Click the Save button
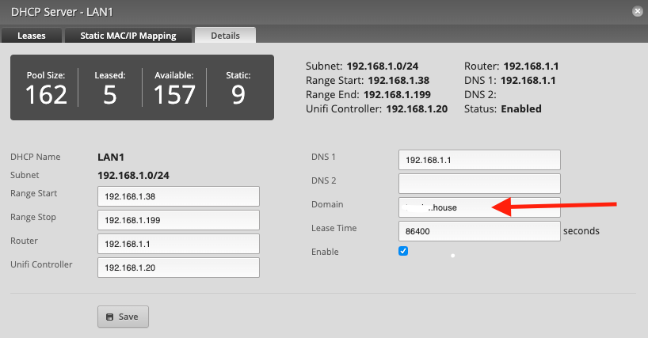 pyautogui.click(x=123, y=317)
